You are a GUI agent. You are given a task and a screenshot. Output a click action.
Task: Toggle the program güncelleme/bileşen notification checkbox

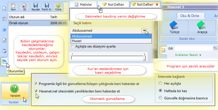coord(36,84)
